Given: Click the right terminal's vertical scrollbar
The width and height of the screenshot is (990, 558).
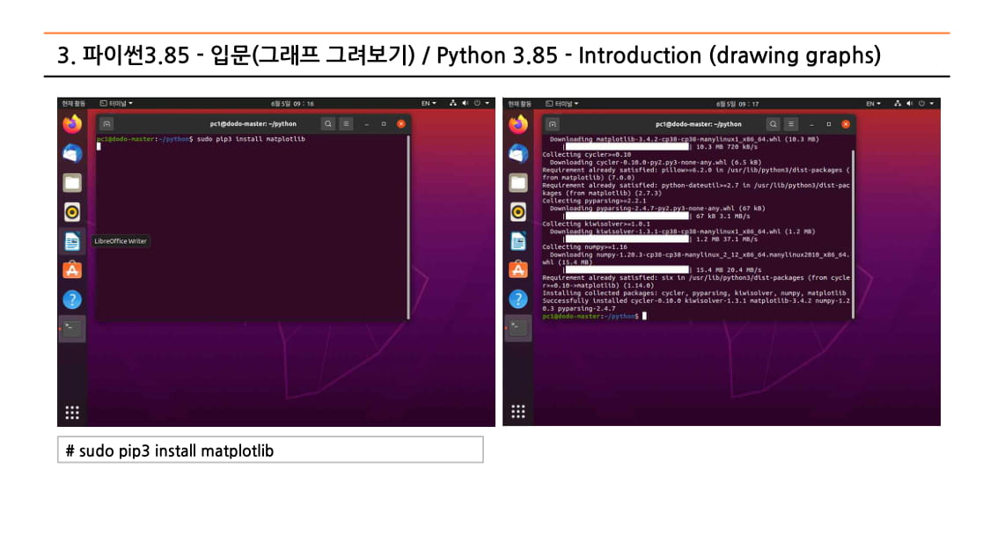Looking at the screenshot, I should click(x=853, y=234).
